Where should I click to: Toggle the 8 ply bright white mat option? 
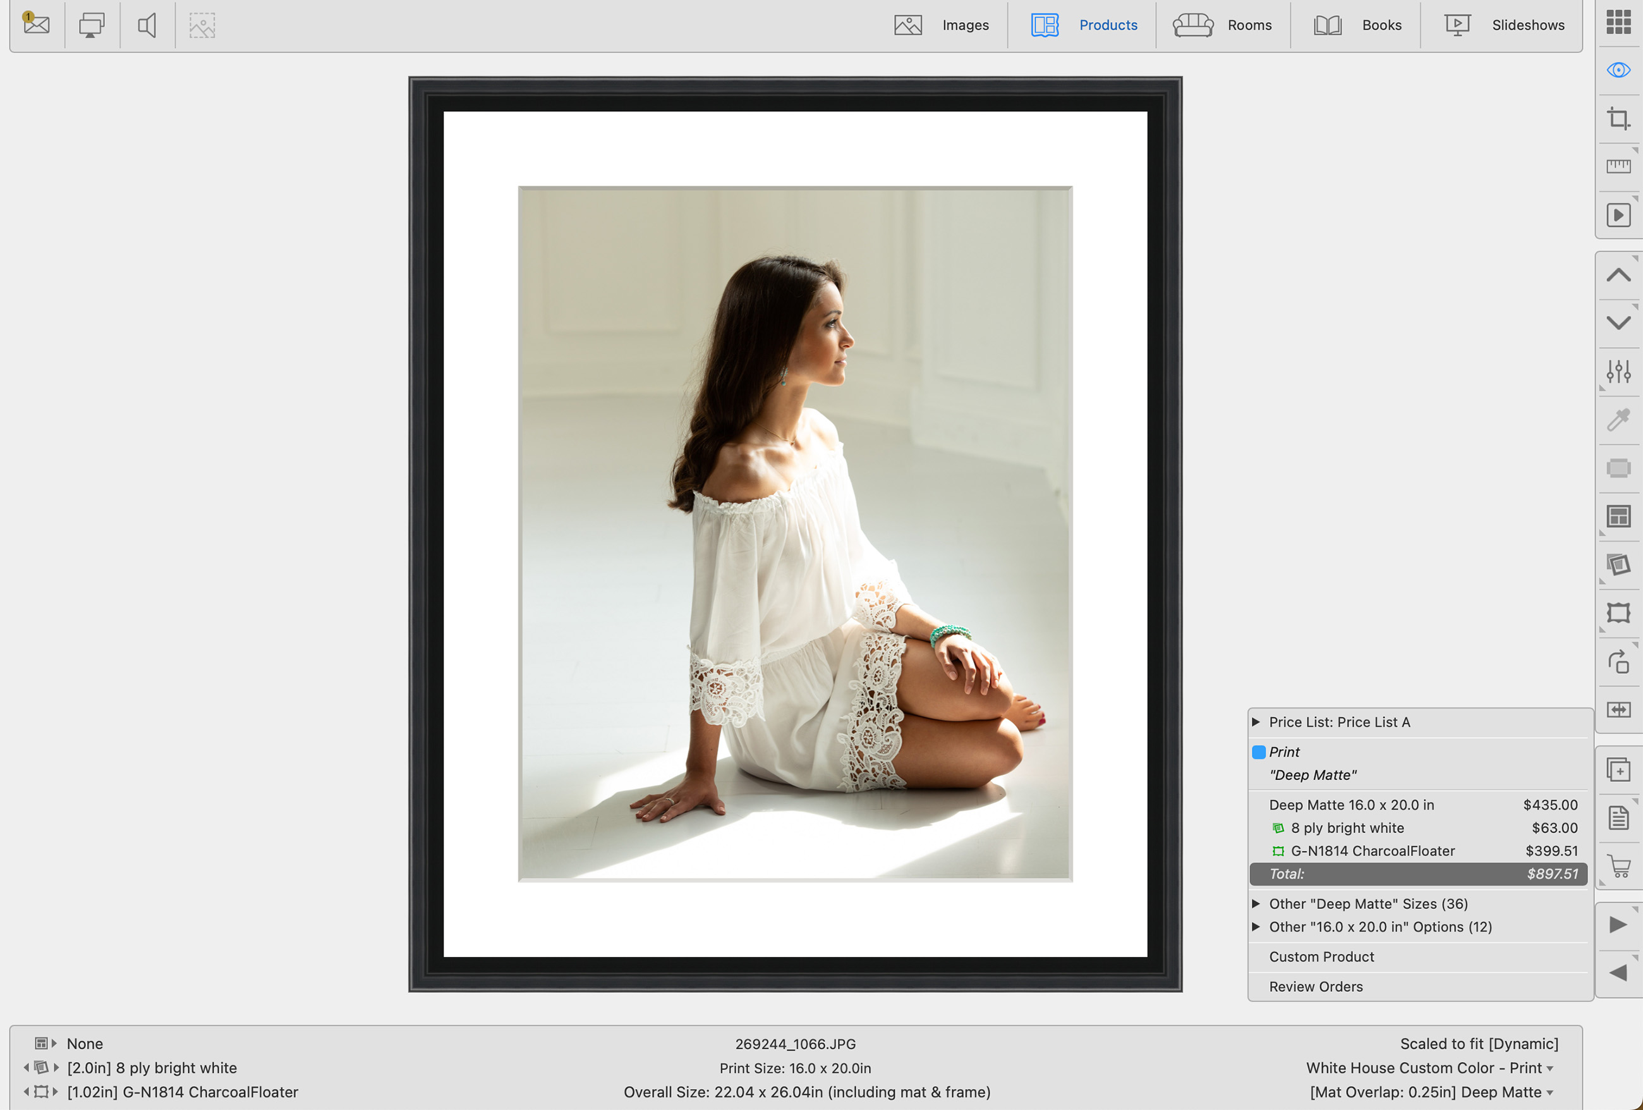[x=1347, y=828]
